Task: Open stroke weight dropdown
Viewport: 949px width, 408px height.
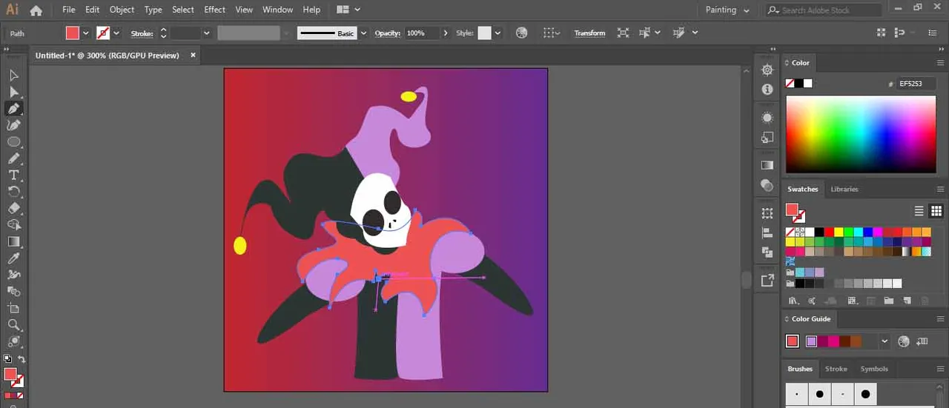Action: click(207, 33)
